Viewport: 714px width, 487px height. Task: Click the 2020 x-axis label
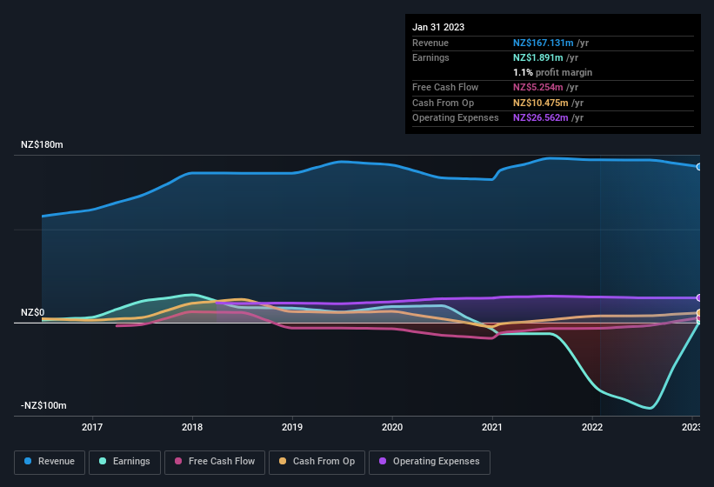392,427
